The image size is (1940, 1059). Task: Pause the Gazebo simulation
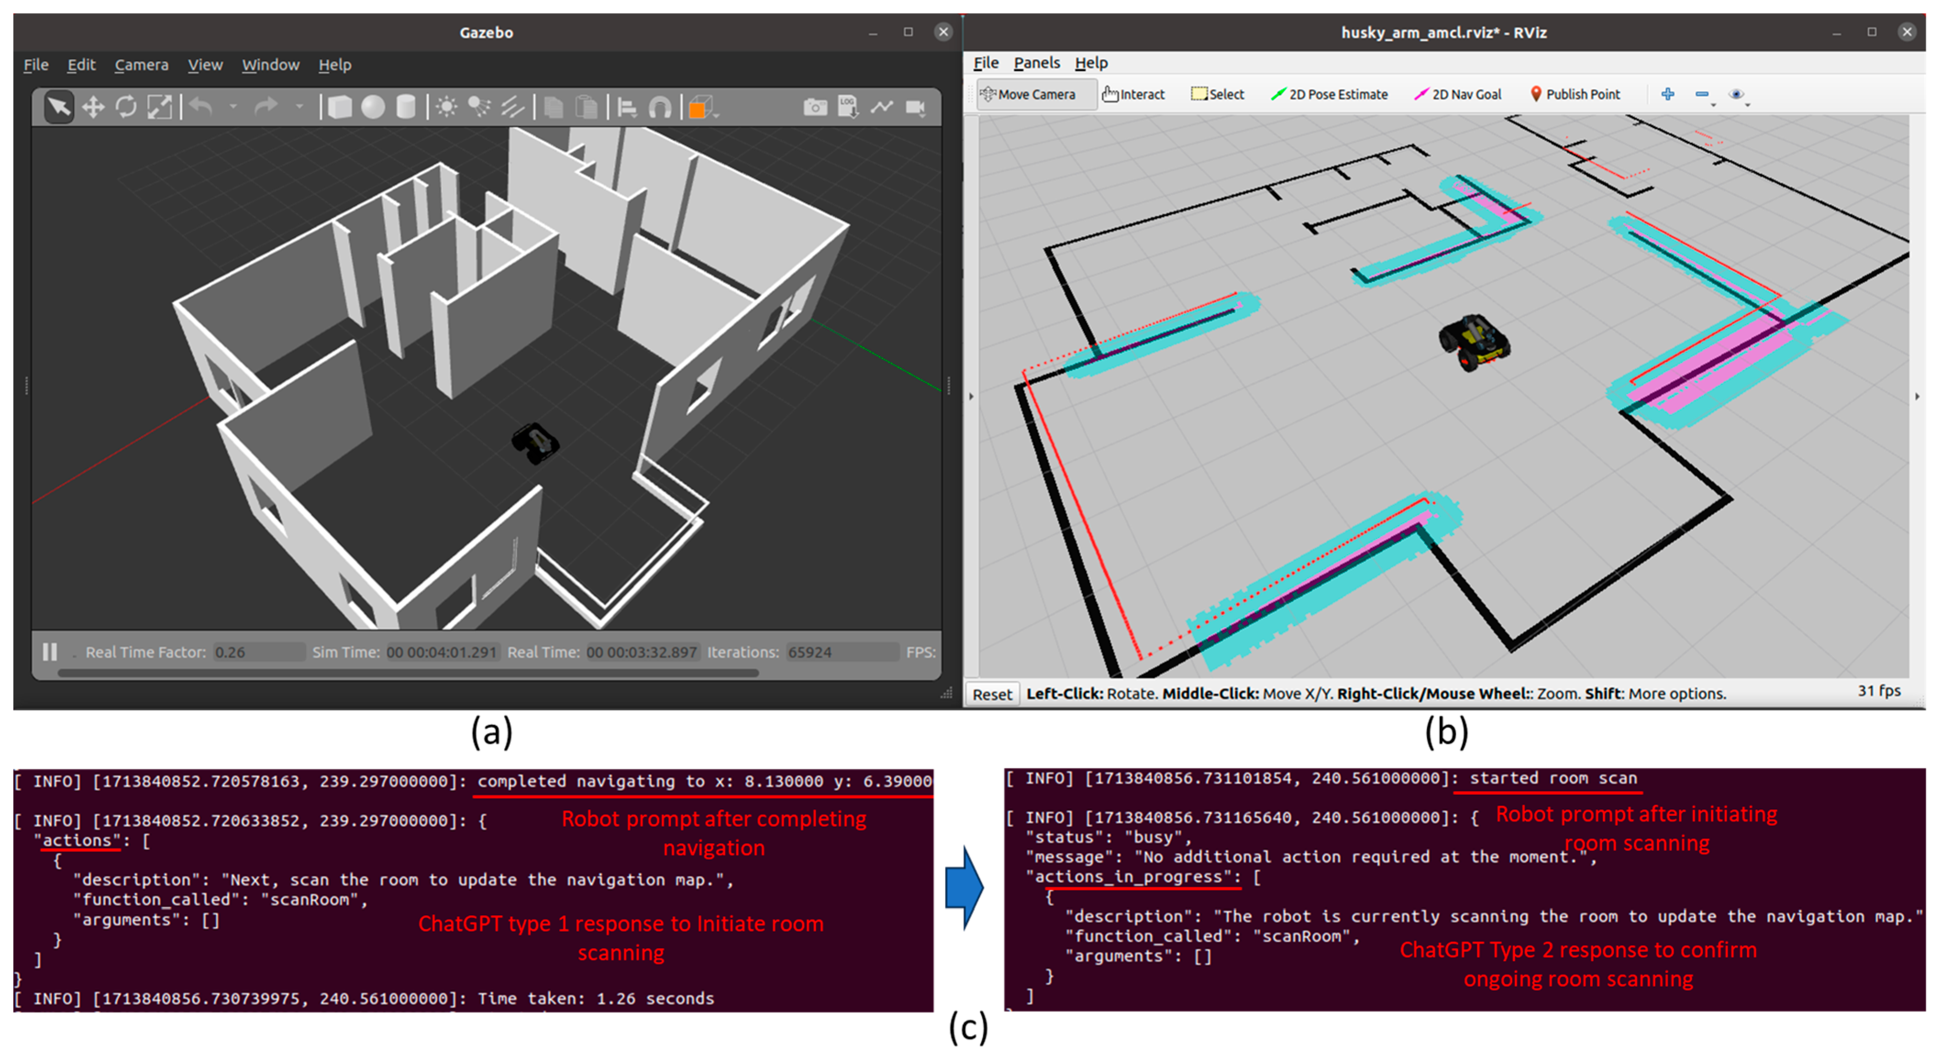[50, 651]
